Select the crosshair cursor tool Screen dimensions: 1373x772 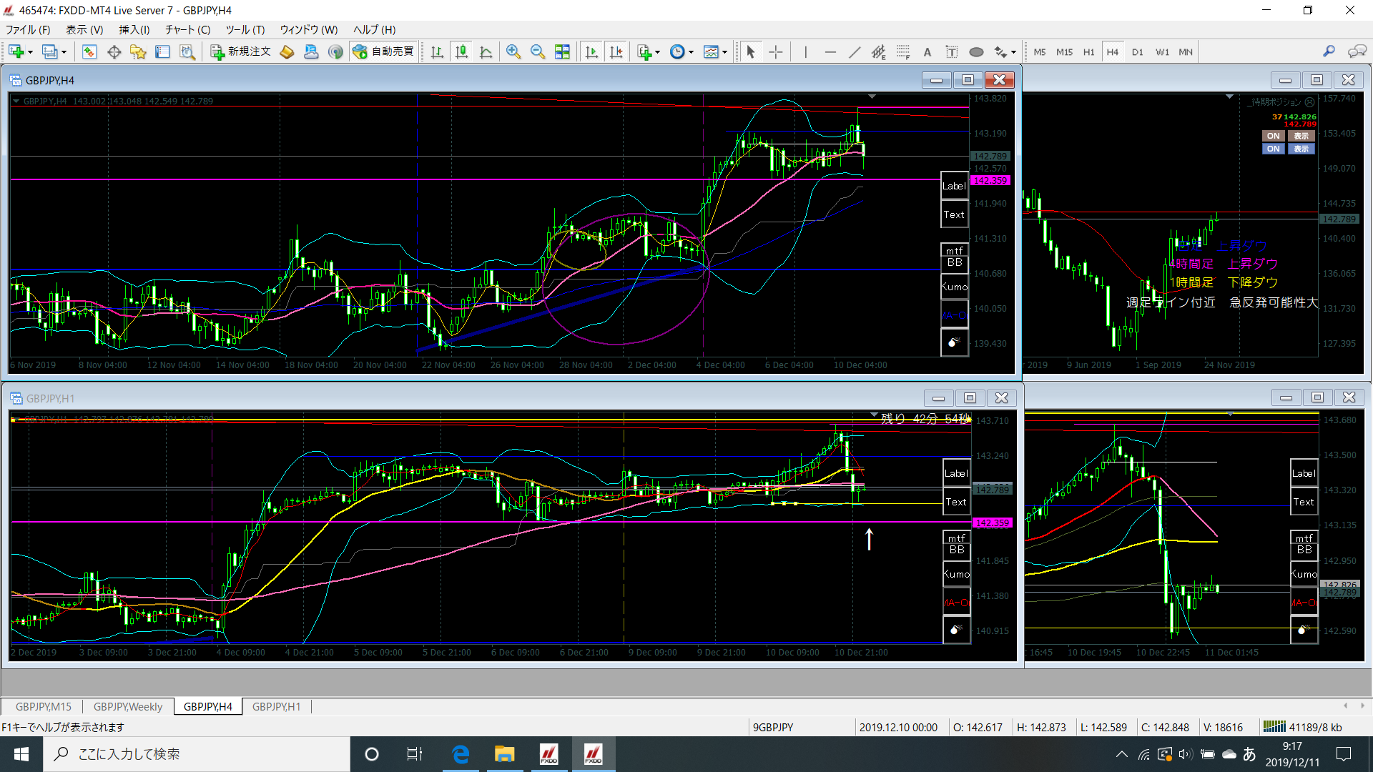point(776,51)
